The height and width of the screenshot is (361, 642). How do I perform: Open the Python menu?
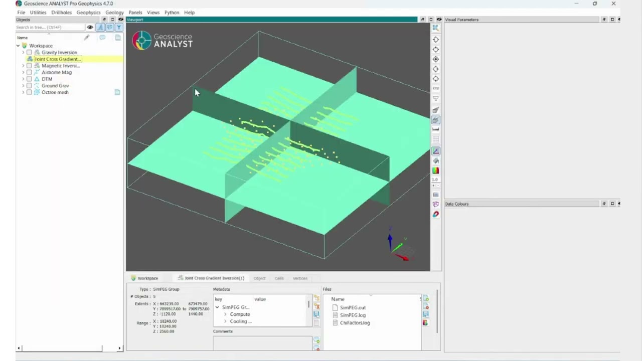[172, 13]
